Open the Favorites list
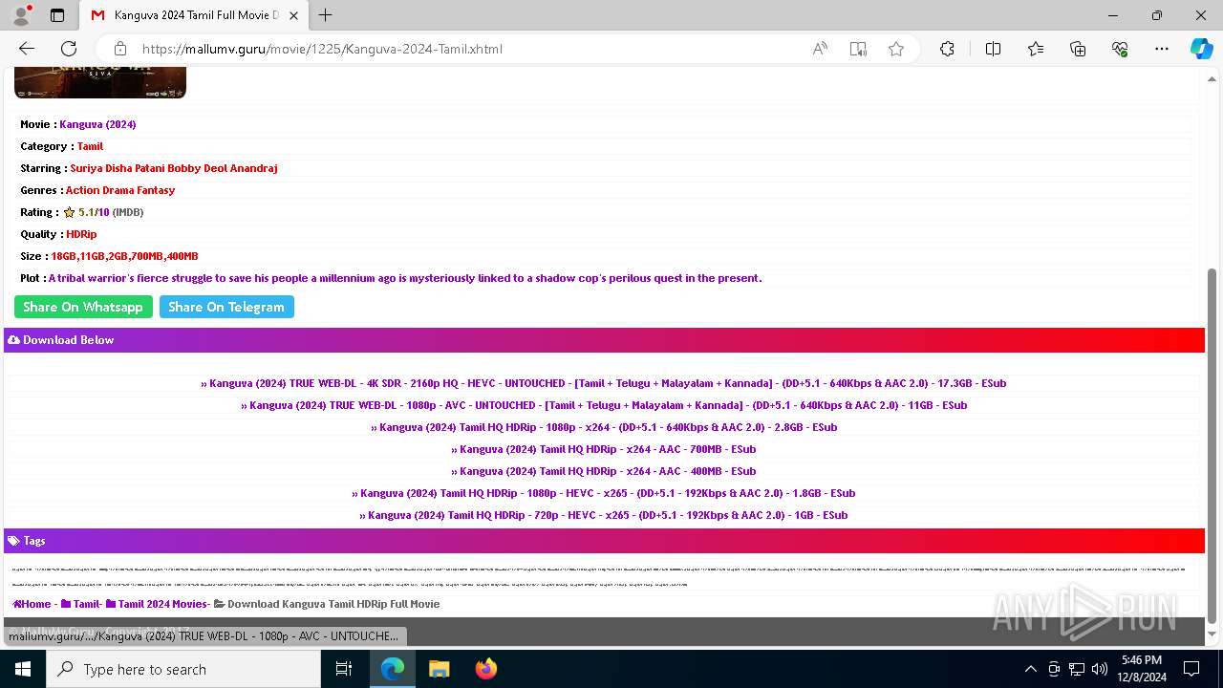The height and width of the screenshot is (688, 1223). (x=1036, y=49)
